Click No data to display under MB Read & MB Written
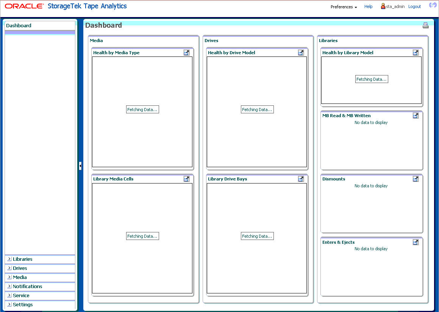 [371, 122]
